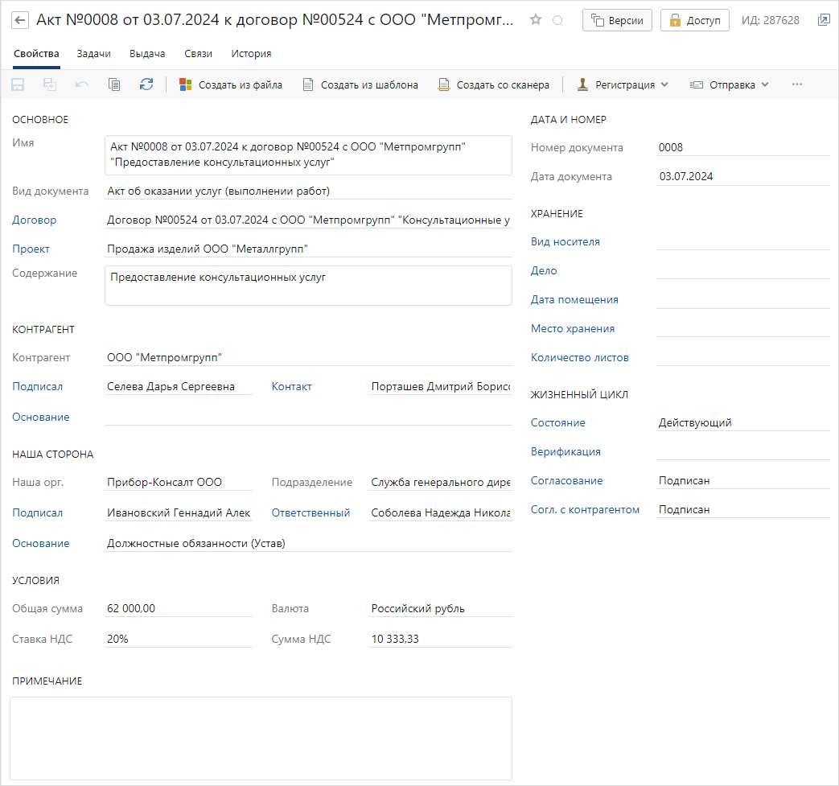
Task: Open the История tab
Action: pyautogui.click(x=251, y=54)
